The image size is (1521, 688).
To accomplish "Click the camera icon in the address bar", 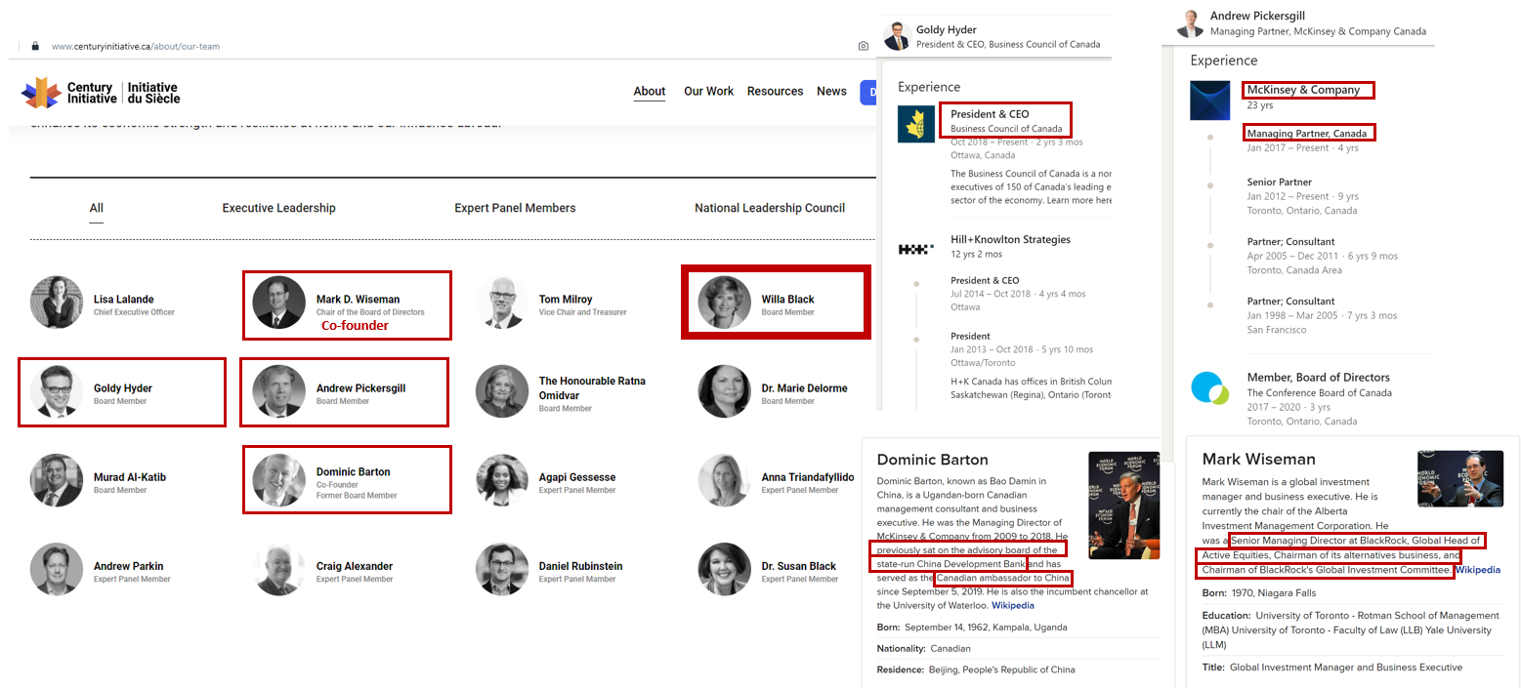I will (863, 46).
